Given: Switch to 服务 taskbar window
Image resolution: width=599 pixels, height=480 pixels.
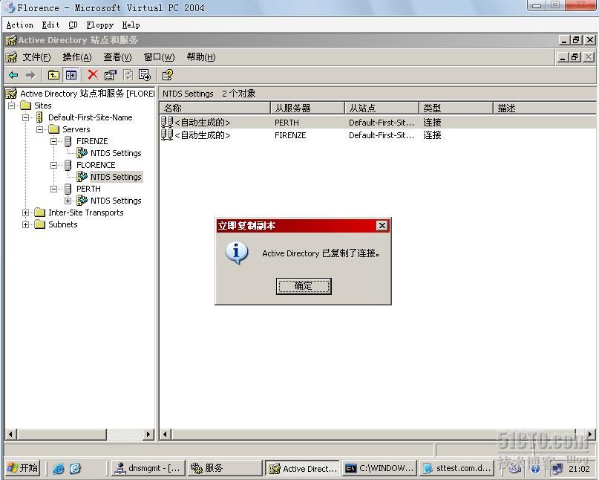Looking at the screenshot, I should [226, 468].
